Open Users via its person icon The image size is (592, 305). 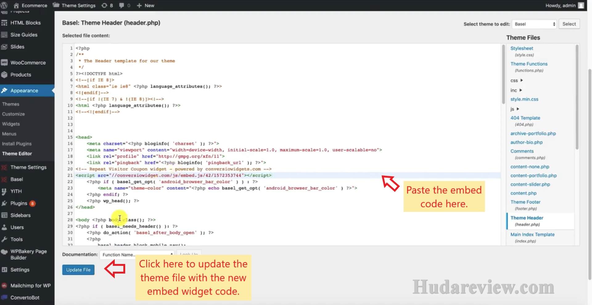[x=4, y=227]
